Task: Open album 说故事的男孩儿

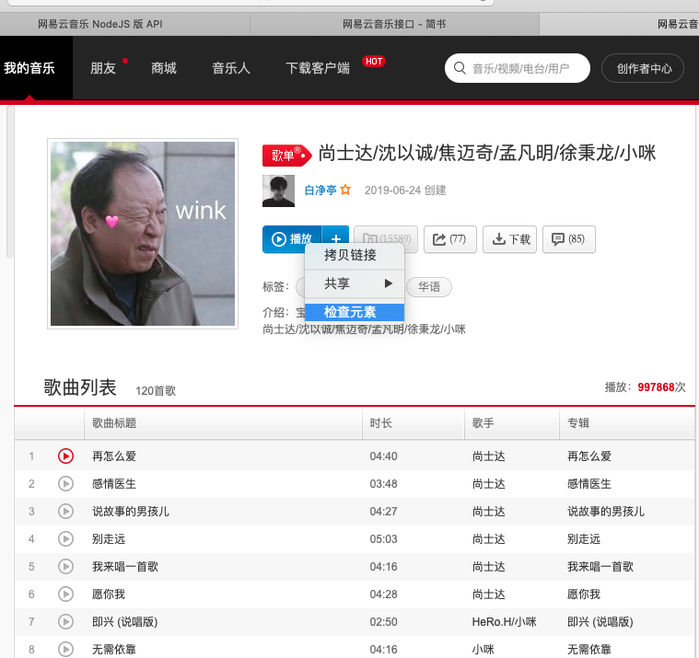Action: point(605,512)
